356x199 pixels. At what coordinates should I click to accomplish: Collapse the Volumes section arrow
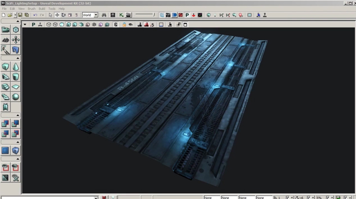18,142
